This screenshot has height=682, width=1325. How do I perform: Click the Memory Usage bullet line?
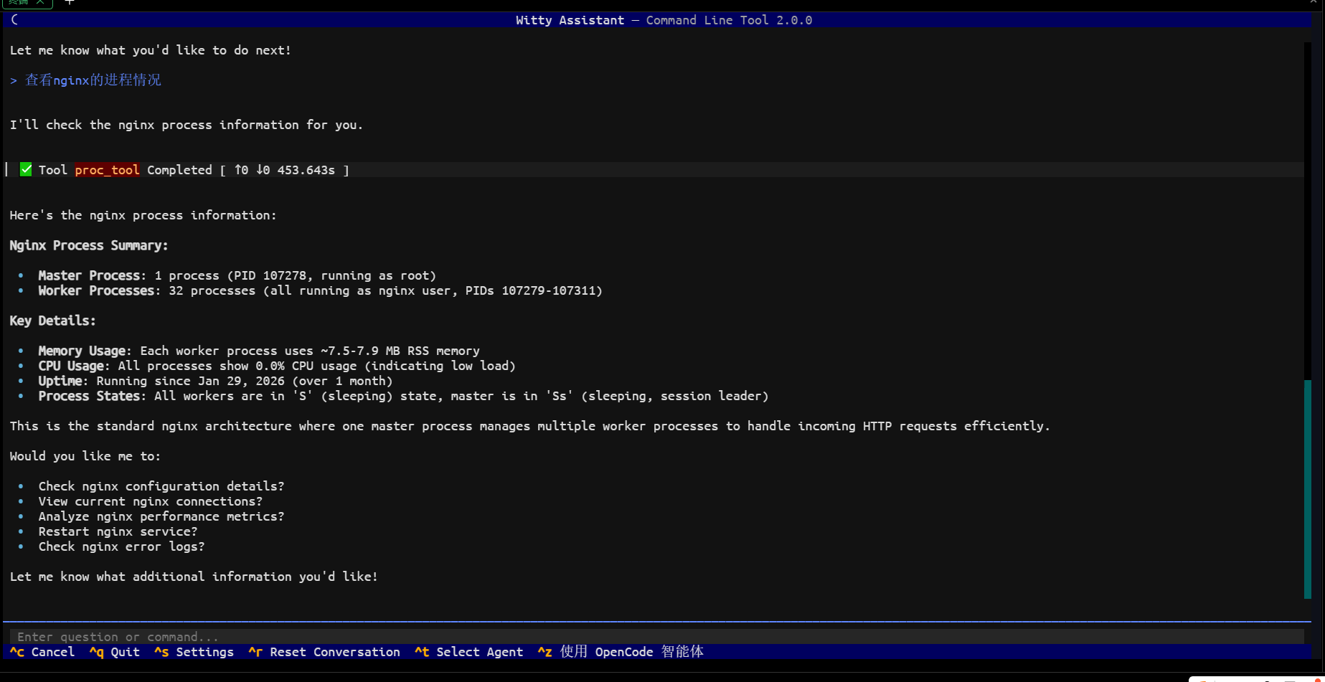point(259,351)
